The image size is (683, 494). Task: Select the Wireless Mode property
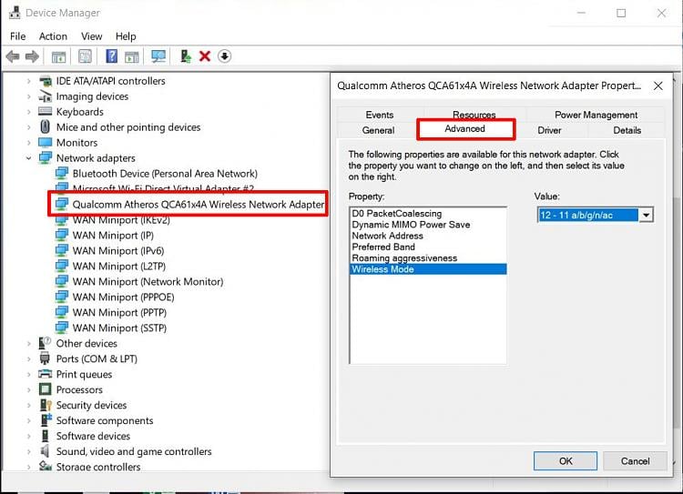[428, 269]
